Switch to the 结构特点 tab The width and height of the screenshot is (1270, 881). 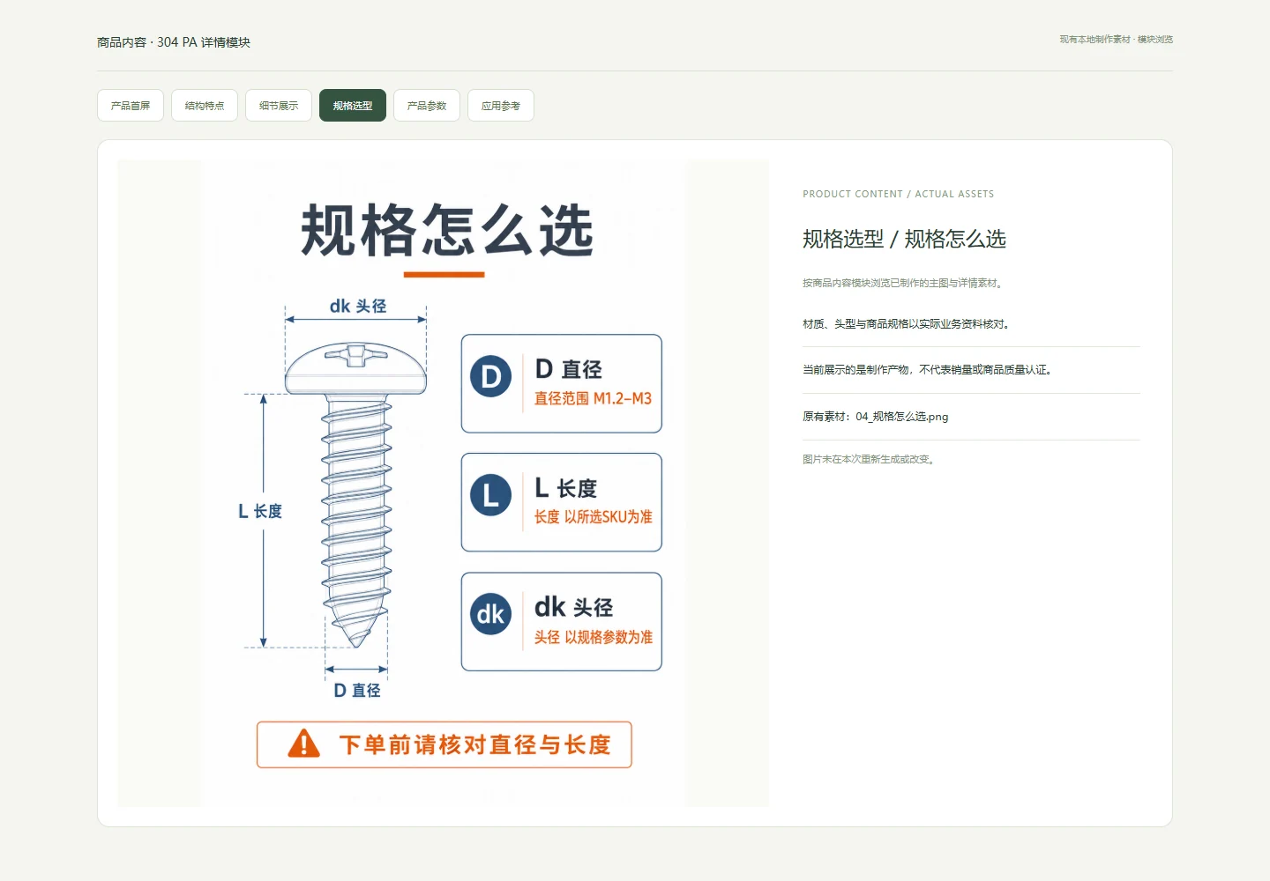(205, 106)
